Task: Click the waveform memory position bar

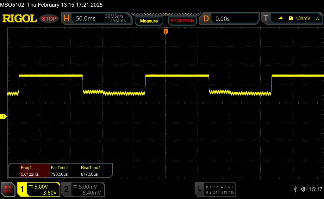Action: pos(165,14)
